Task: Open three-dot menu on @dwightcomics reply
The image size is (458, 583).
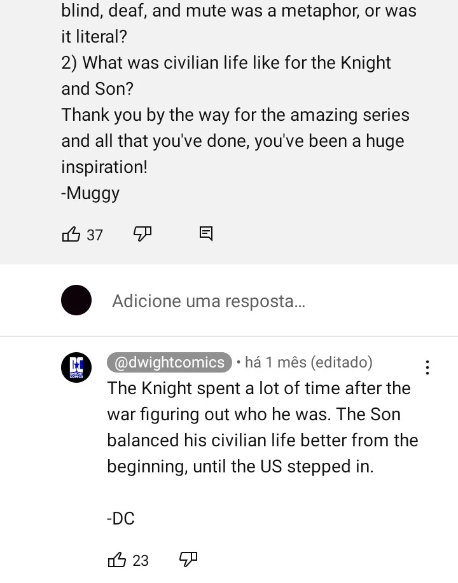Action: point(427,367)
